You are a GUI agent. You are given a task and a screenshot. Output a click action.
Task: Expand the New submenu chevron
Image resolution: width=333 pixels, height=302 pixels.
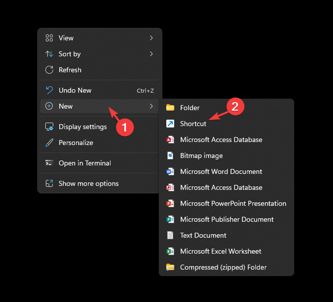[151, 106]
